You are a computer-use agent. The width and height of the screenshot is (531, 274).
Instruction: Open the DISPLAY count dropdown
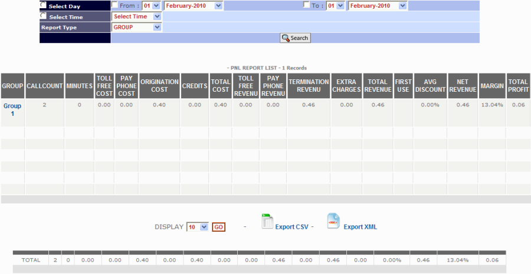pyautogui.click(x=198, y=227)
